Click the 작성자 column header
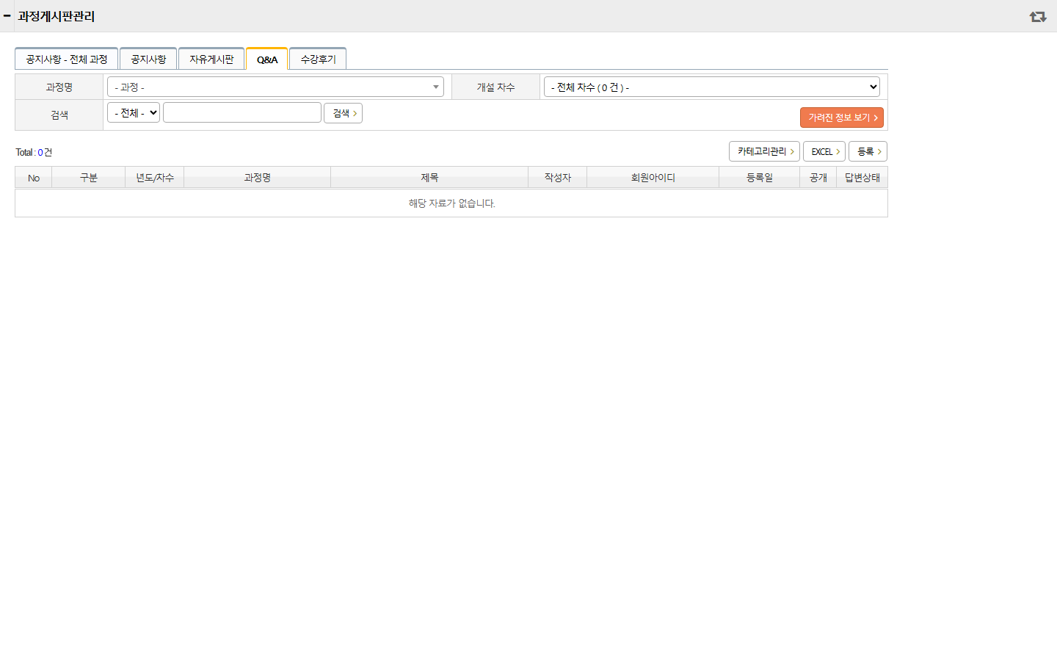Image resolution: width=1057 pixels, height=661 pixels. click(558, 178)
